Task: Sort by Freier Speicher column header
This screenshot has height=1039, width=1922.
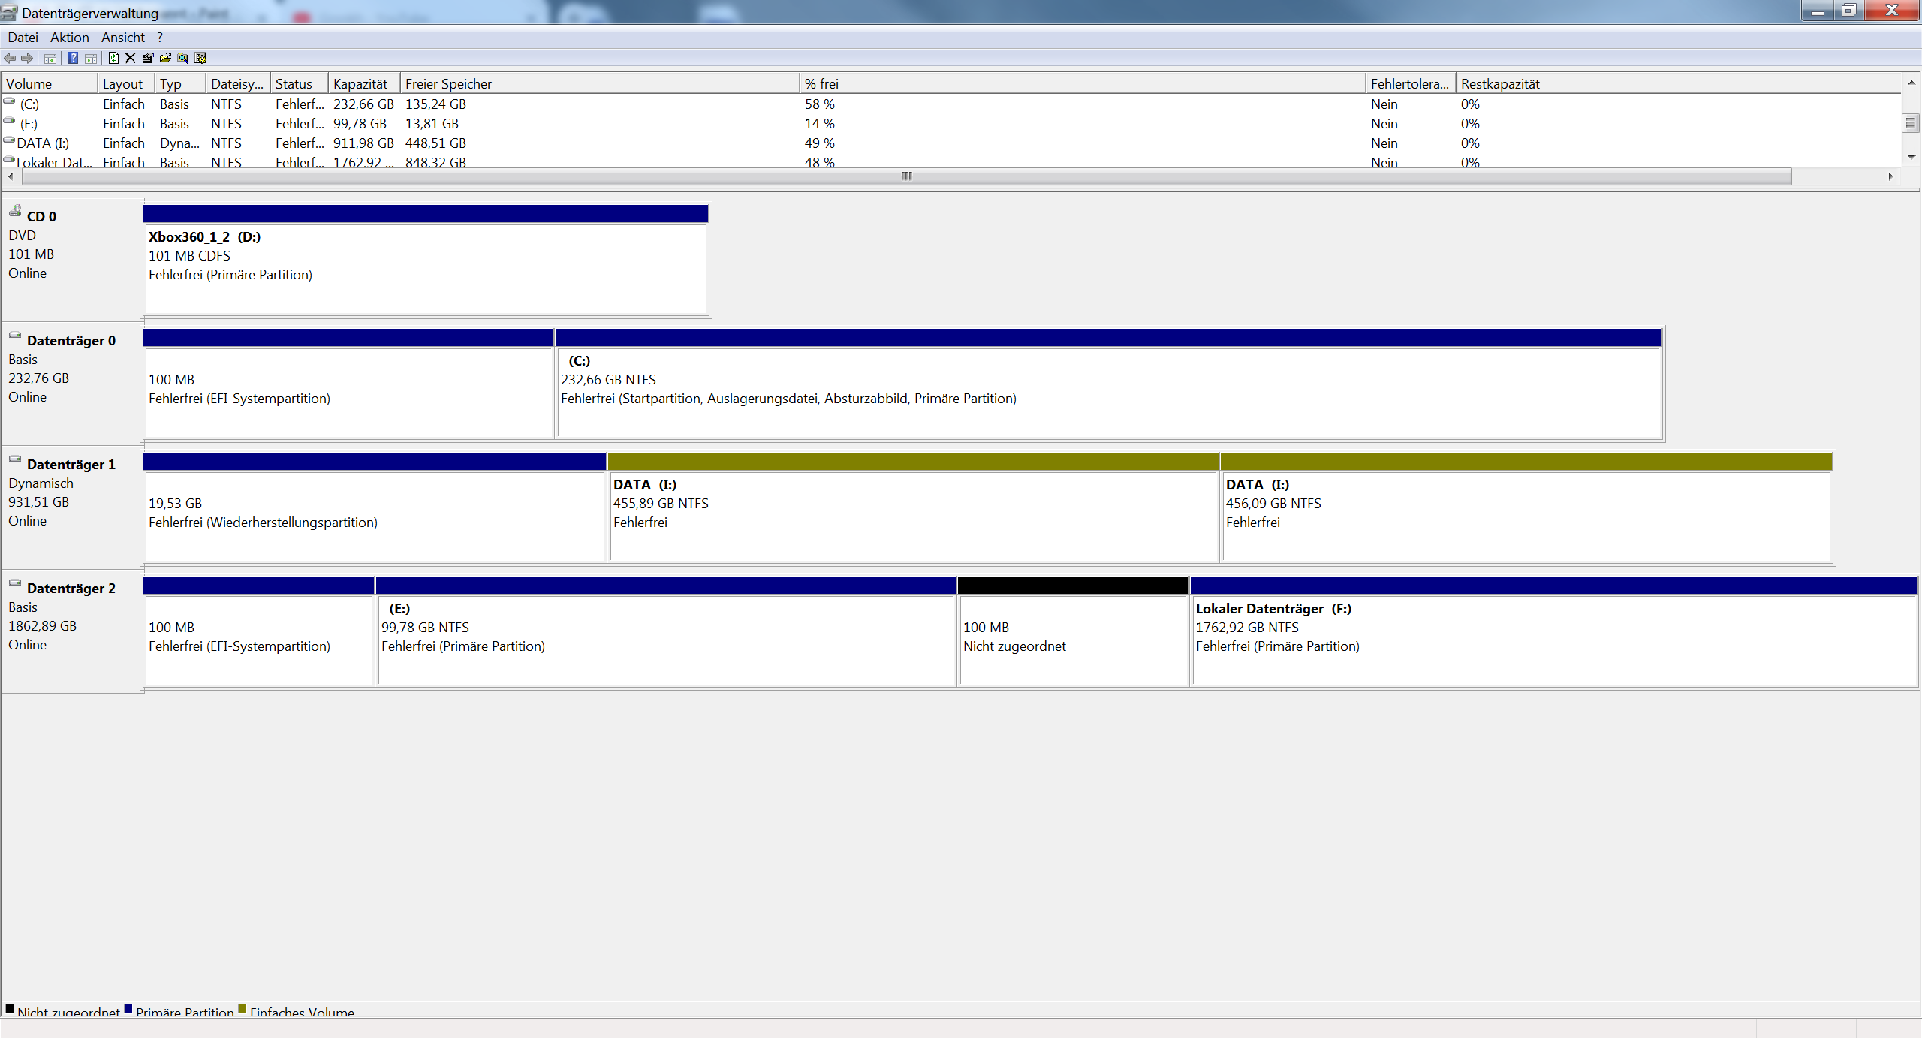Action: coord(448,84)
